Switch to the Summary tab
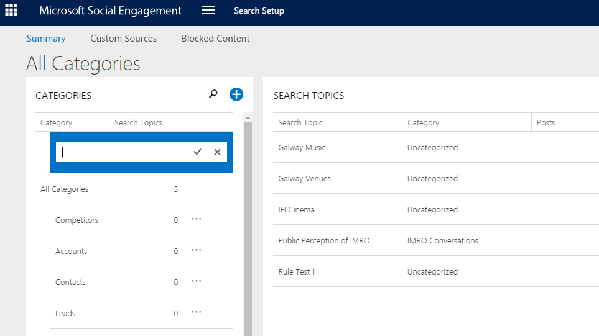The image size is (599, 336). [46, 39]
